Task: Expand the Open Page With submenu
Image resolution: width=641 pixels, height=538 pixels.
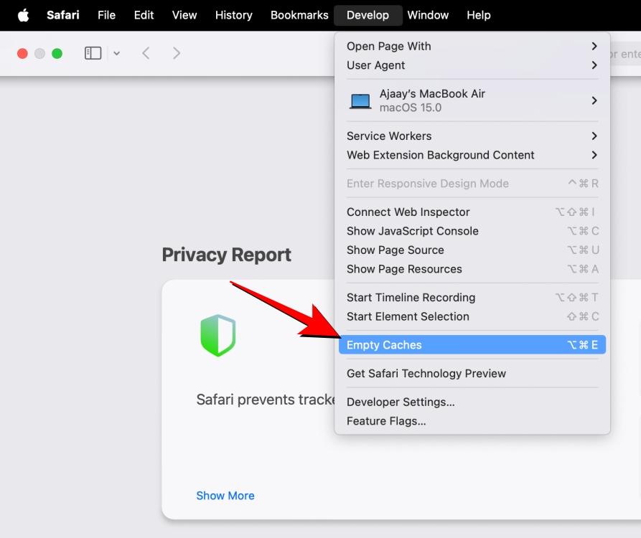Action: 472,46
